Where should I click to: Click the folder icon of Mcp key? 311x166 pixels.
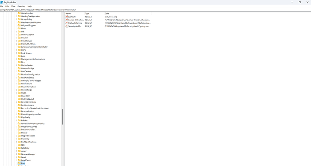pyautogui.click(x=19, y=62)
